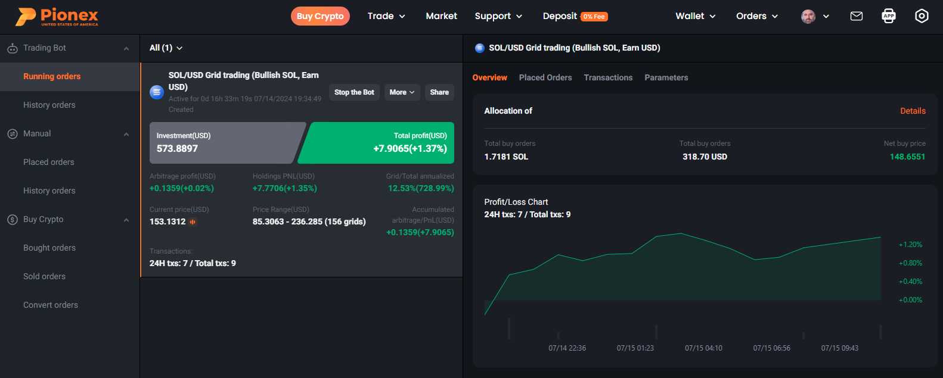Click accumulated value +0.1359(+7.9065)
The width and height of the screenshot is (943, 378).
pyautogui.click(x=420, y=233)
